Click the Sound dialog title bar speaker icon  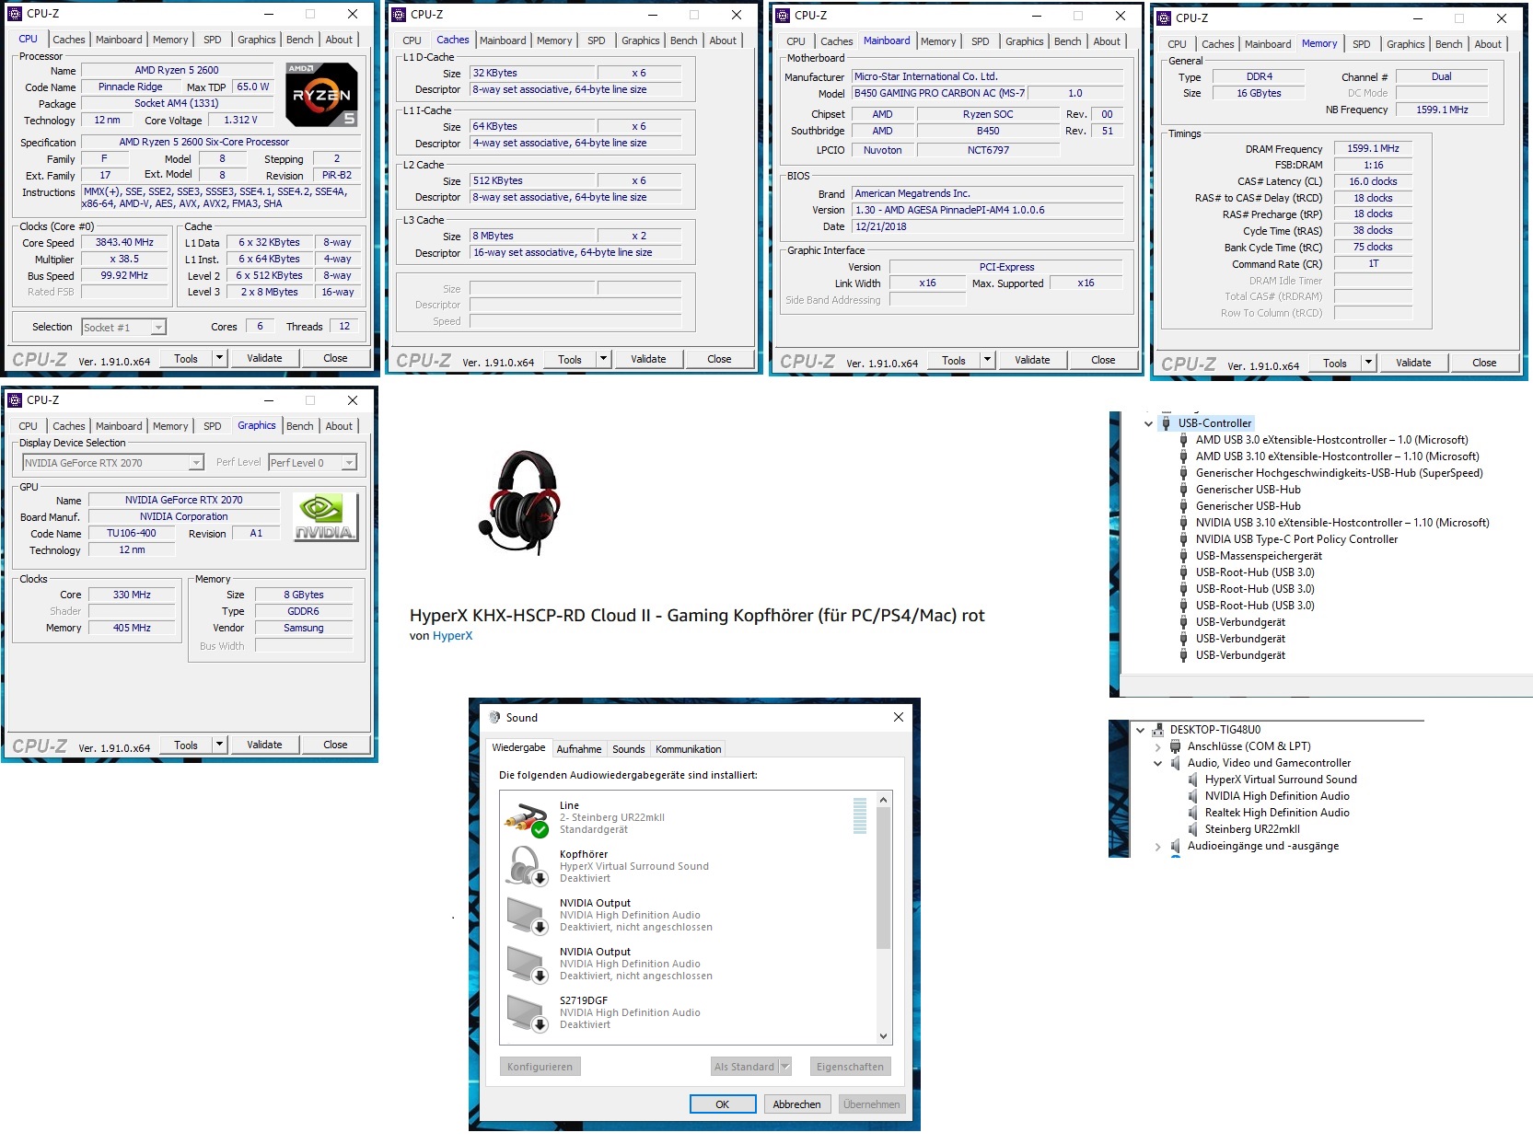coord(494,717)
